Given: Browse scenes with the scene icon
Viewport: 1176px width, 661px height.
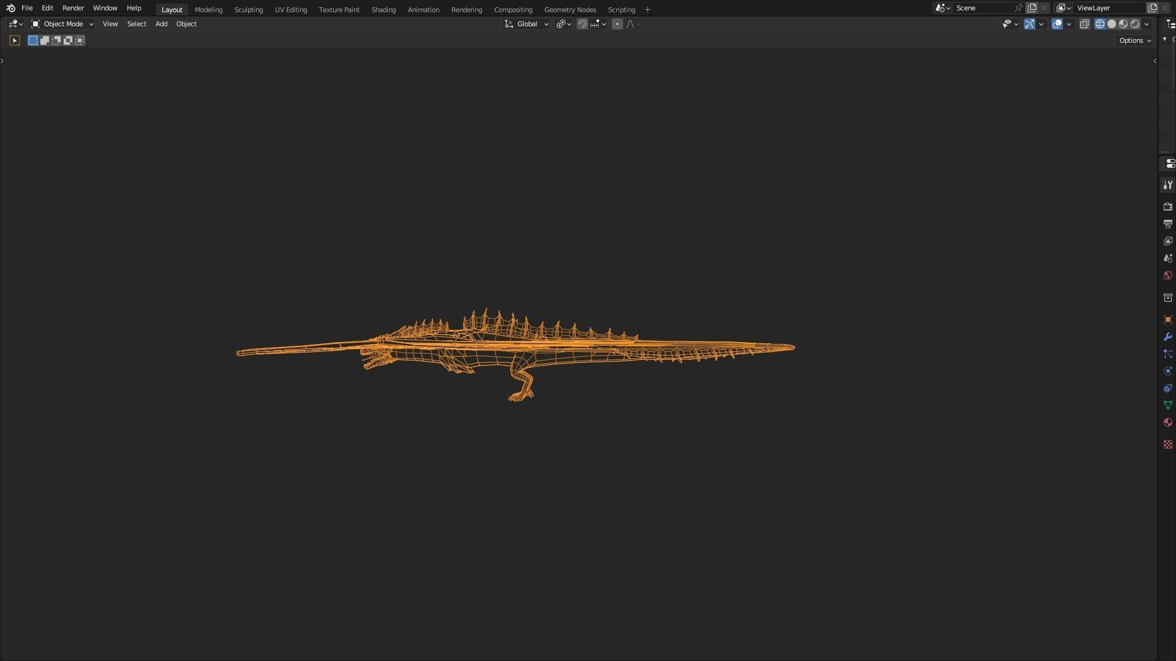Looking at the screenshot, I should click(x=943, y=8).
